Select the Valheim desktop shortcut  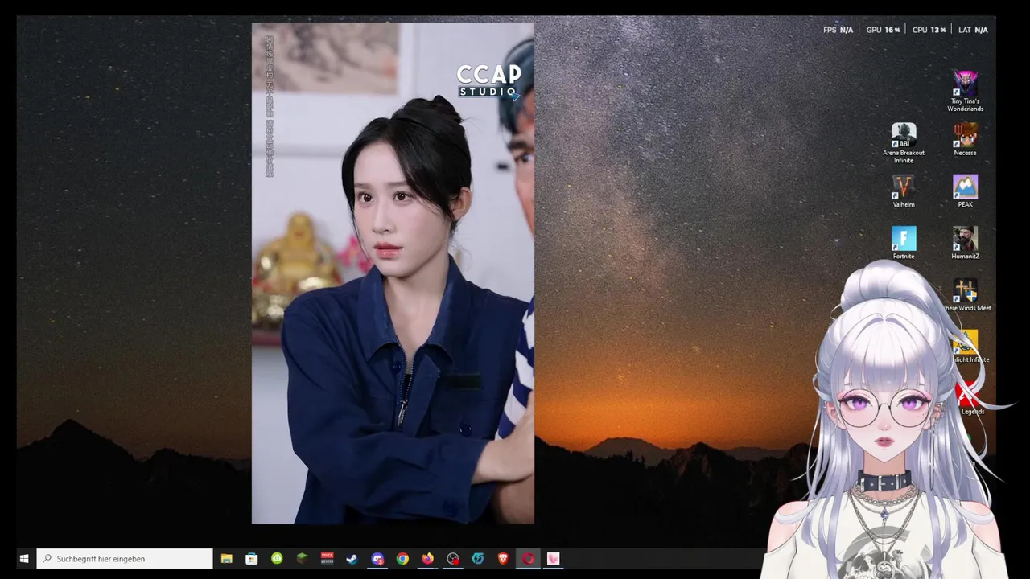pos(904,191)
